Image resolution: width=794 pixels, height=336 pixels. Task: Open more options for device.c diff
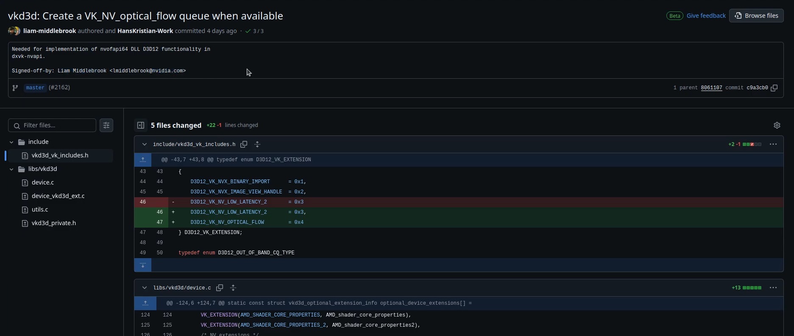tap(773, 288)
